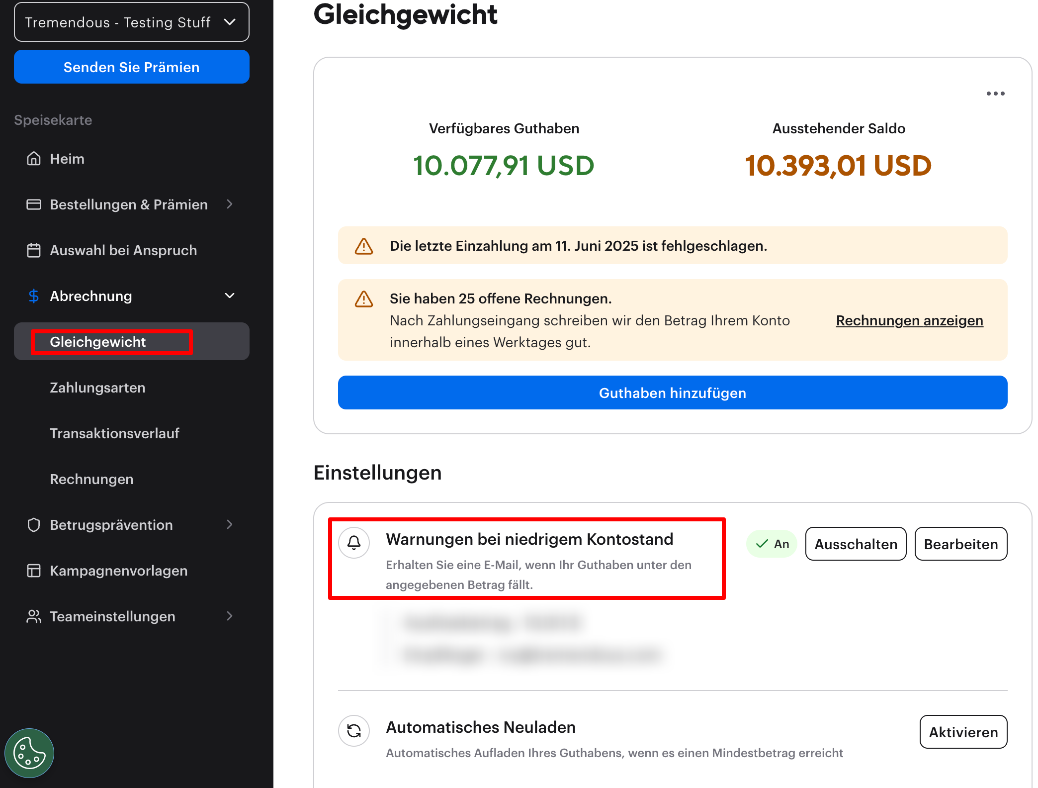Click Bearbeiten for low balance warnings
This screenshot has width=1038, height=788.
pos(960,544)
